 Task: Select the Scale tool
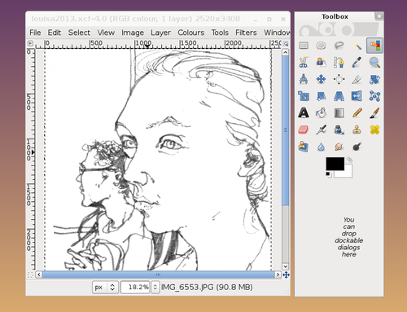[x=304, y=96]
